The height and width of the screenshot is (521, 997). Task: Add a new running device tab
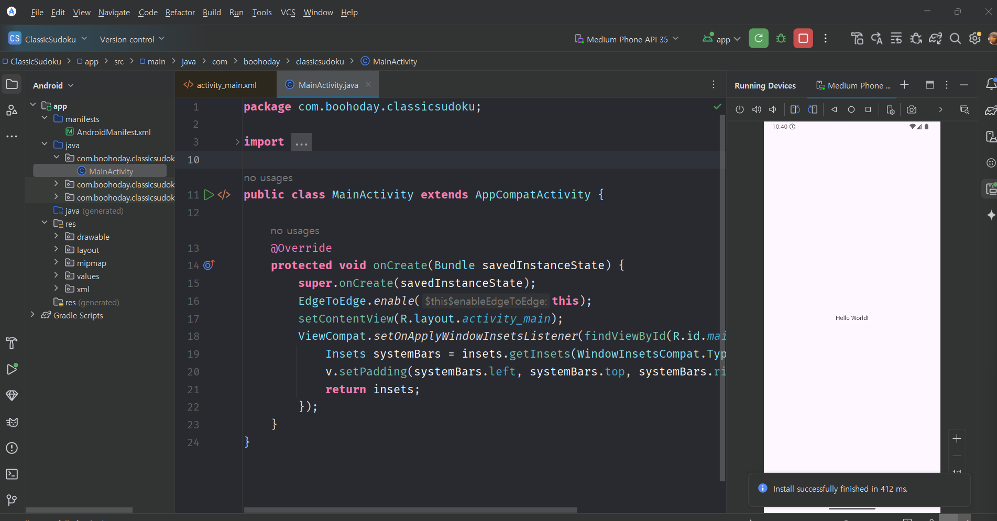904,85
